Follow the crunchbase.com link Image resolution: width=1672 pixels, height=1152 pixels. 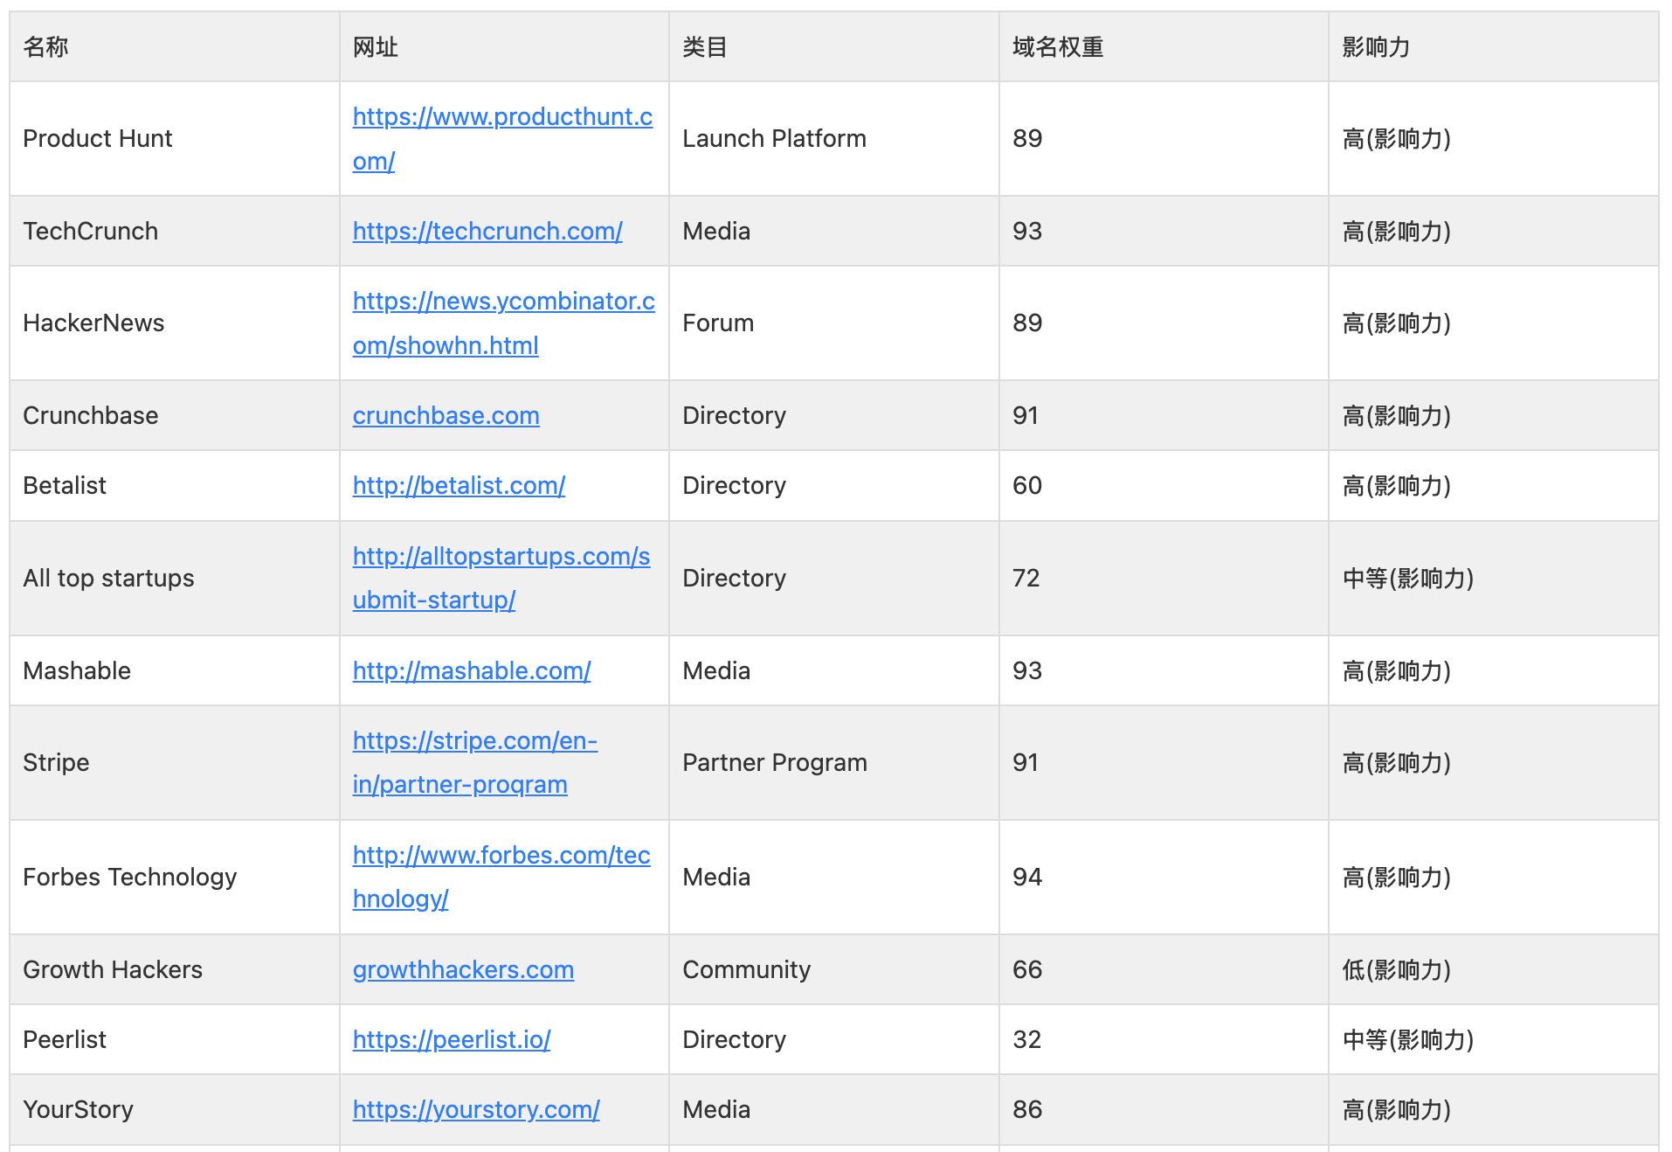point(446,415)
